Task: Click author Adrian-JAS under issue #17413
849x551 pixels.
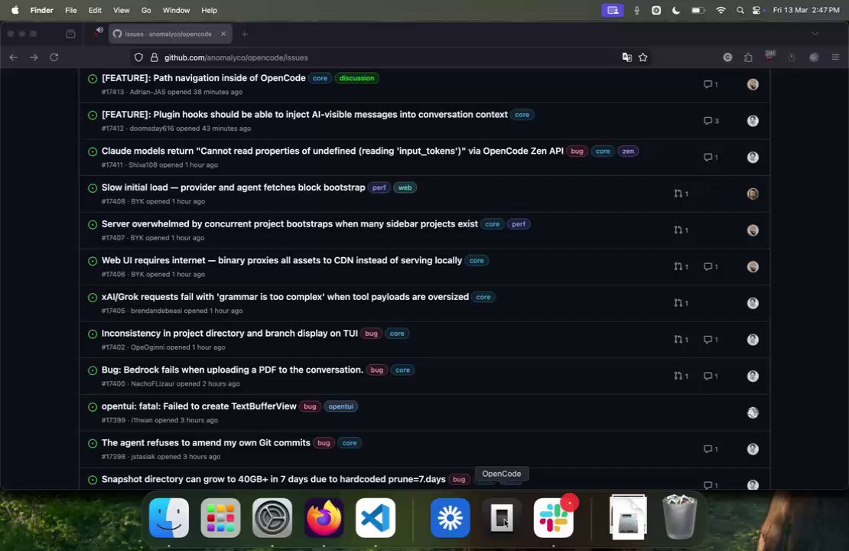Action: click(x=148, y=92)
